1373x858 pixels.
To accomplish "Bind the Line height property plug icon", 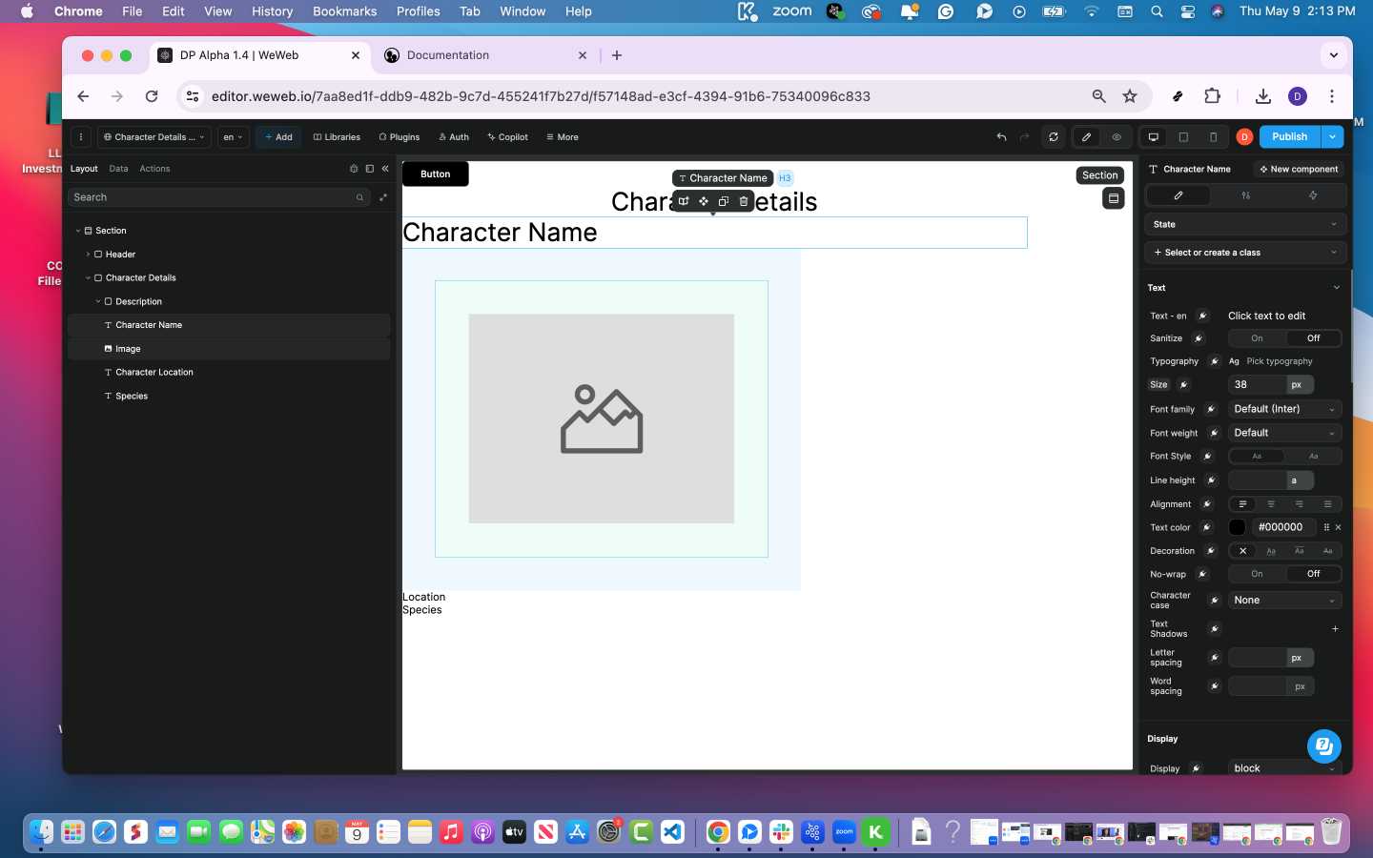I will tap(1211, 480).
